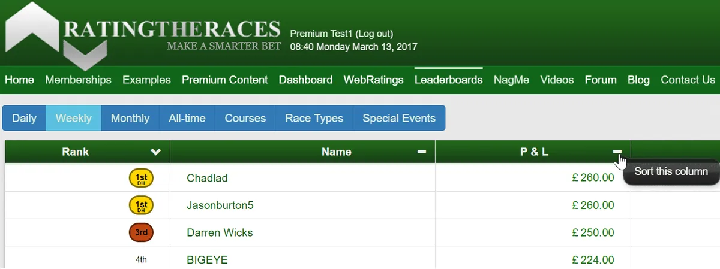Go to the Videos page

(557, 80)
